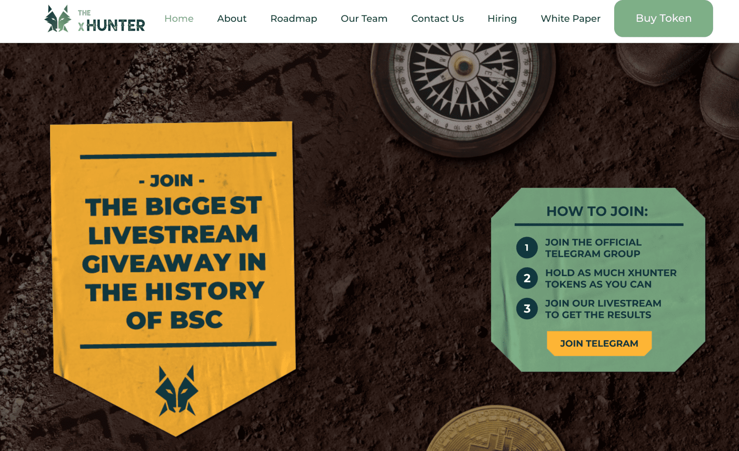This screenshot has width=739, height=451.
Task: Click the gold coin image
Action: coord(496,428)
